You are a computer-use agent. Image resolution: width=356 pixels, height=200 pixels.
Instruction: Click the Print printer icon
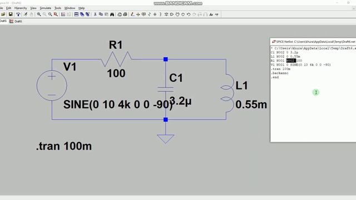click(125, 14)
